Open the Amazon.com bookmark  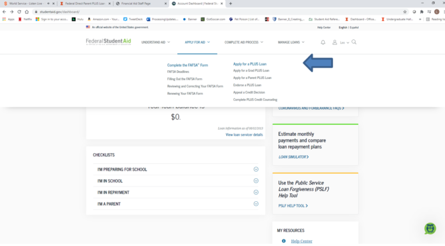click(x=103, y=19)
